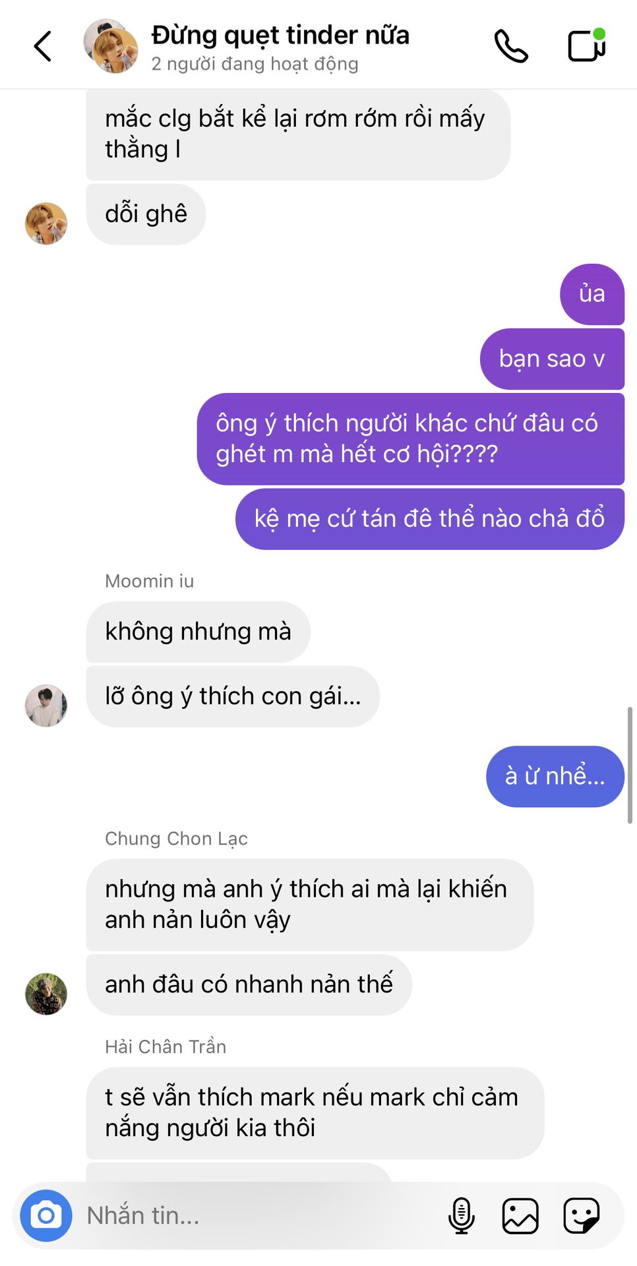Tap the back arrow in the header
The image size is (637, 1266).
[x=43, y=46]
